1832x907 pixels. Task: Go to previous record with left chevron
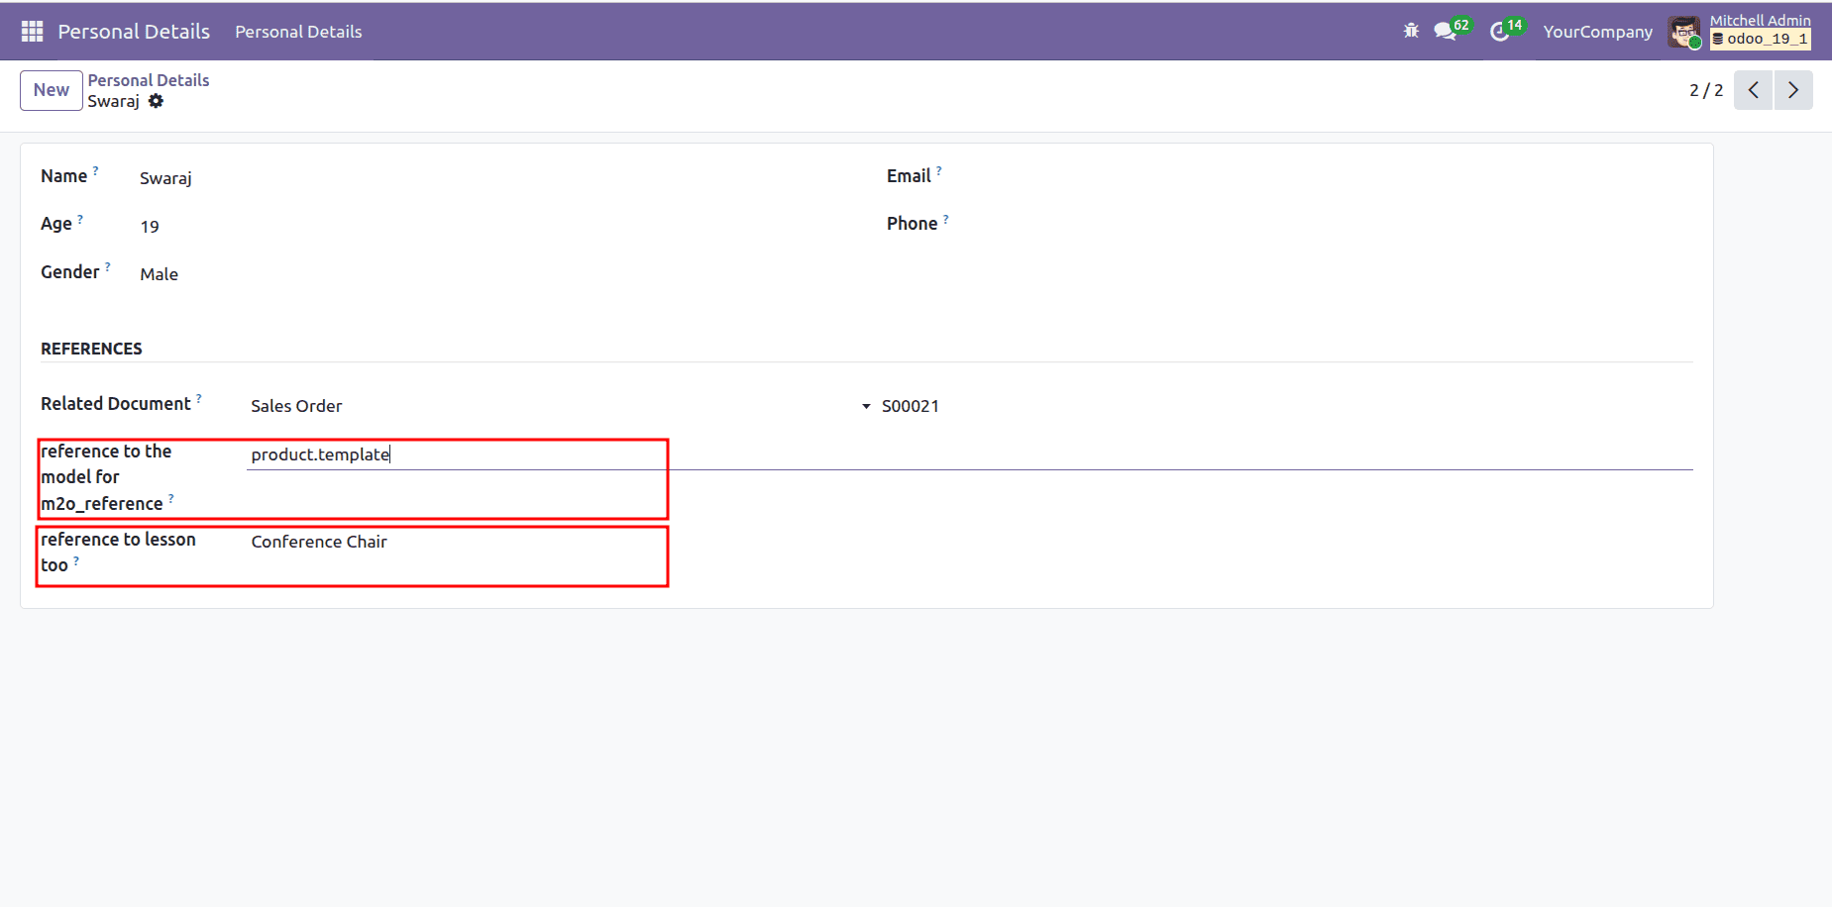[1753, 89]
